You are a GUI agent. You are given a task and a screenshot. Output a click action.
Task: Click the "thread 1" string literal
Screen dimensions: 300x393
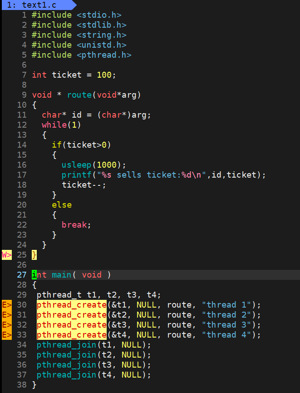[226, 305]
